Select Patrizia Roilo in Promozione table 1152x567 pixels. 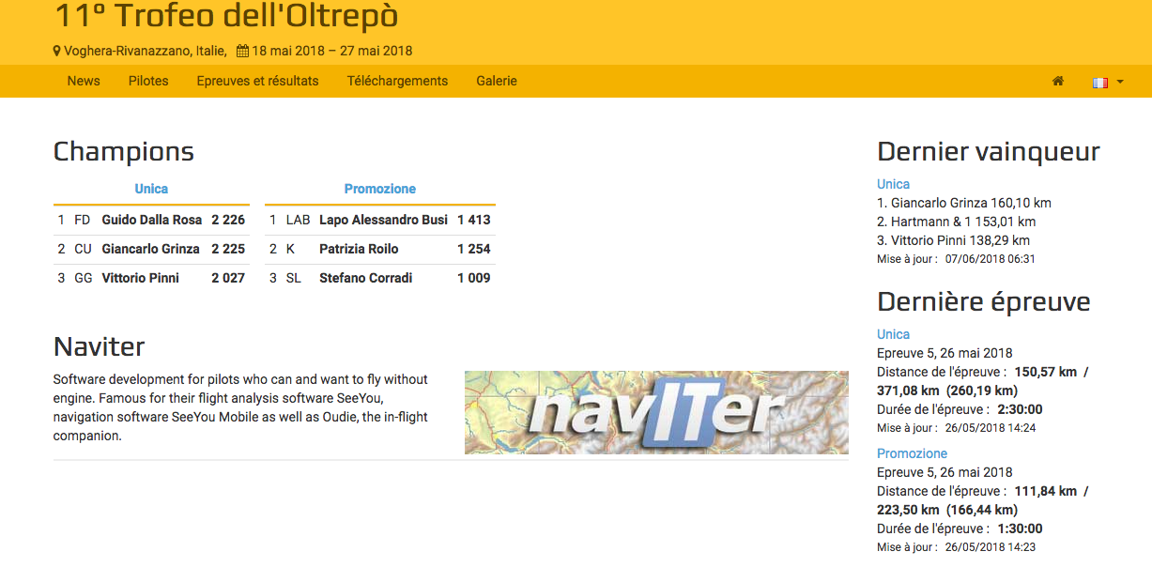(359, 249)
